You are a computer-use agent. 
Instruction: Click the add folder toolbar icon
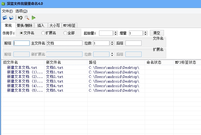tap(11, 18)
